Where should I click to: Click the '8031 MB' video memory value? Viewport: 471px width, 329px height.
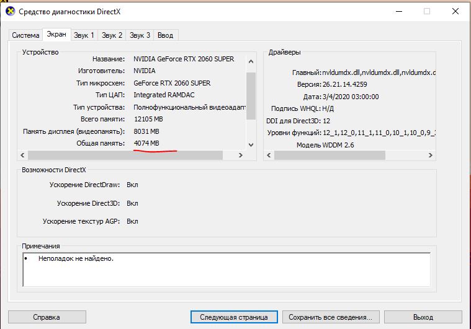[x=146, y=131]
